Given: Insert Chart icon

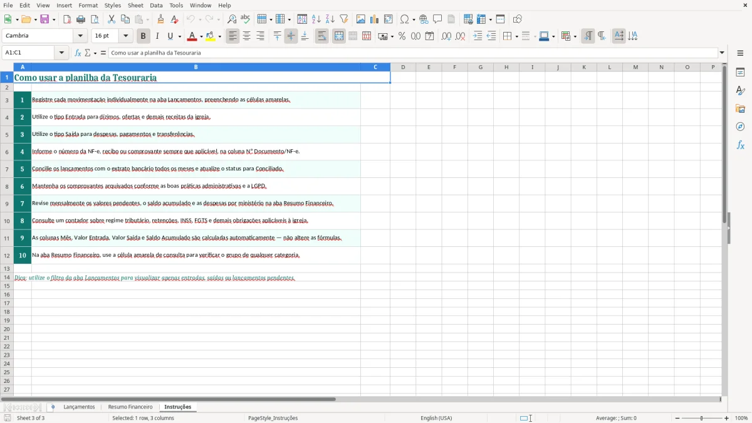Looking at the screenshot, I should click(375, 19).
